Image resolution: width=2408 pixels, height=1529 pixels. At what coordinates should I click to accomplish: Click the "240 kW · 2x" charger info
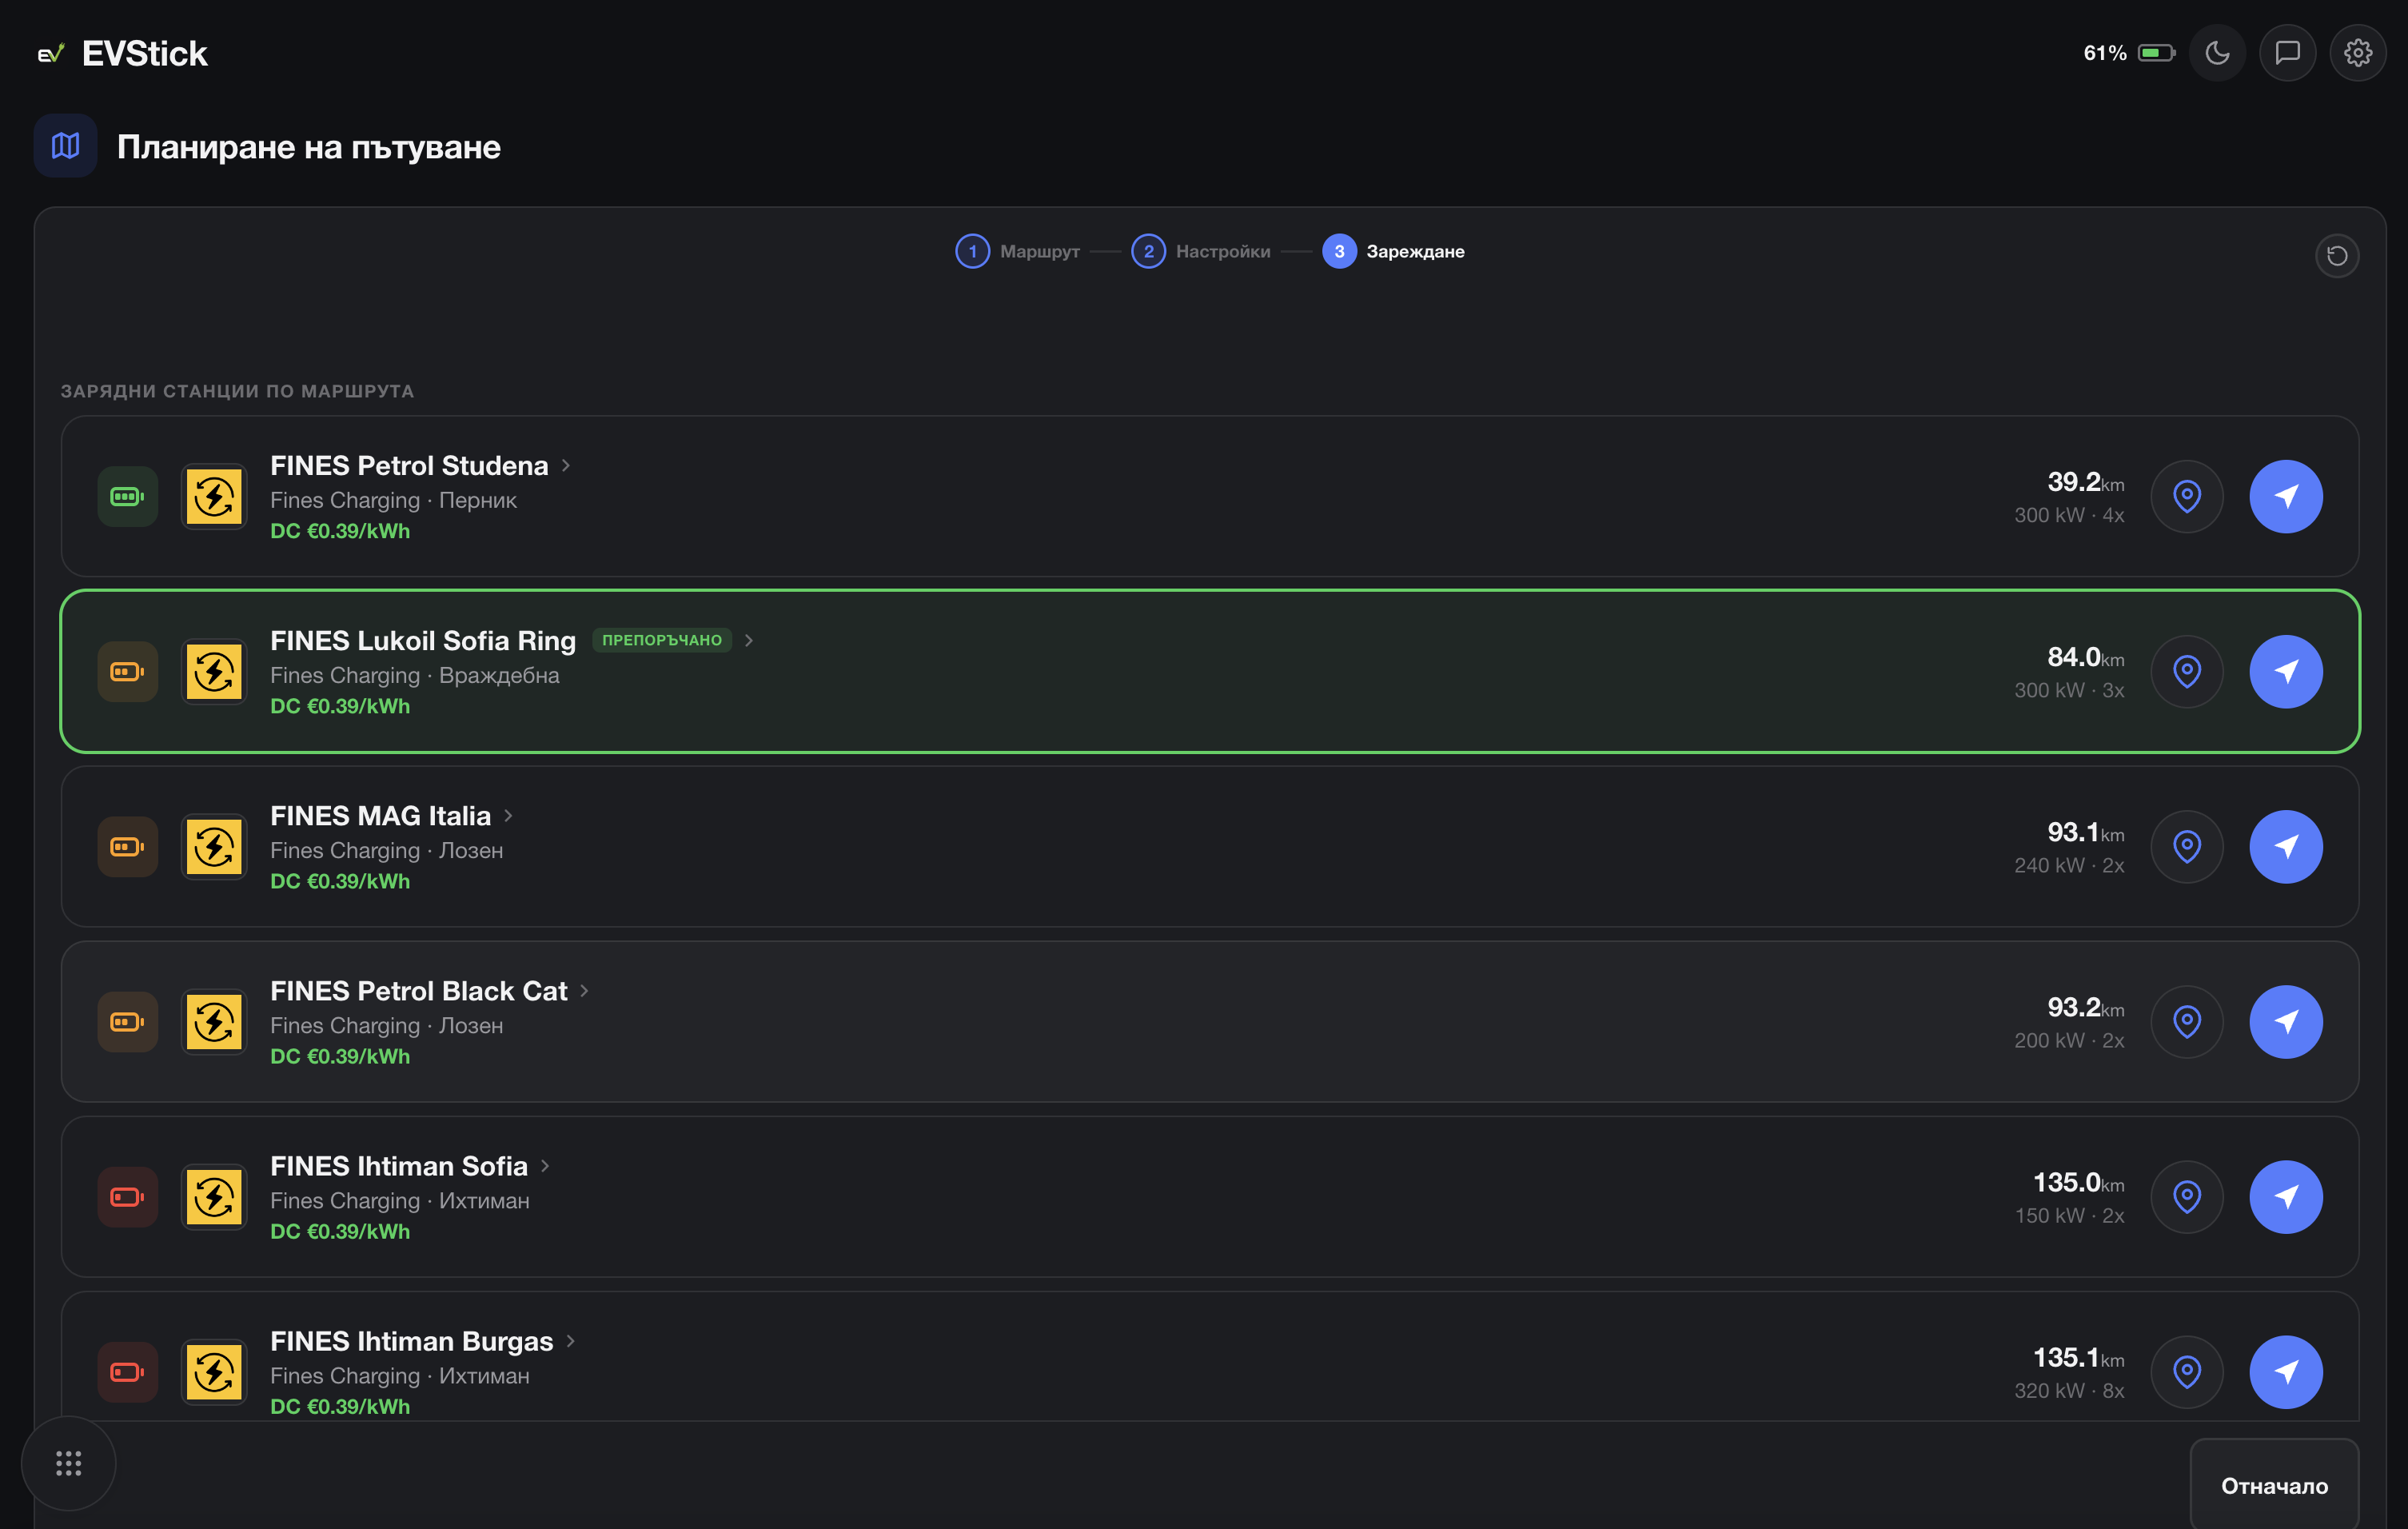pyautogui.click(x=2069, y=866)
